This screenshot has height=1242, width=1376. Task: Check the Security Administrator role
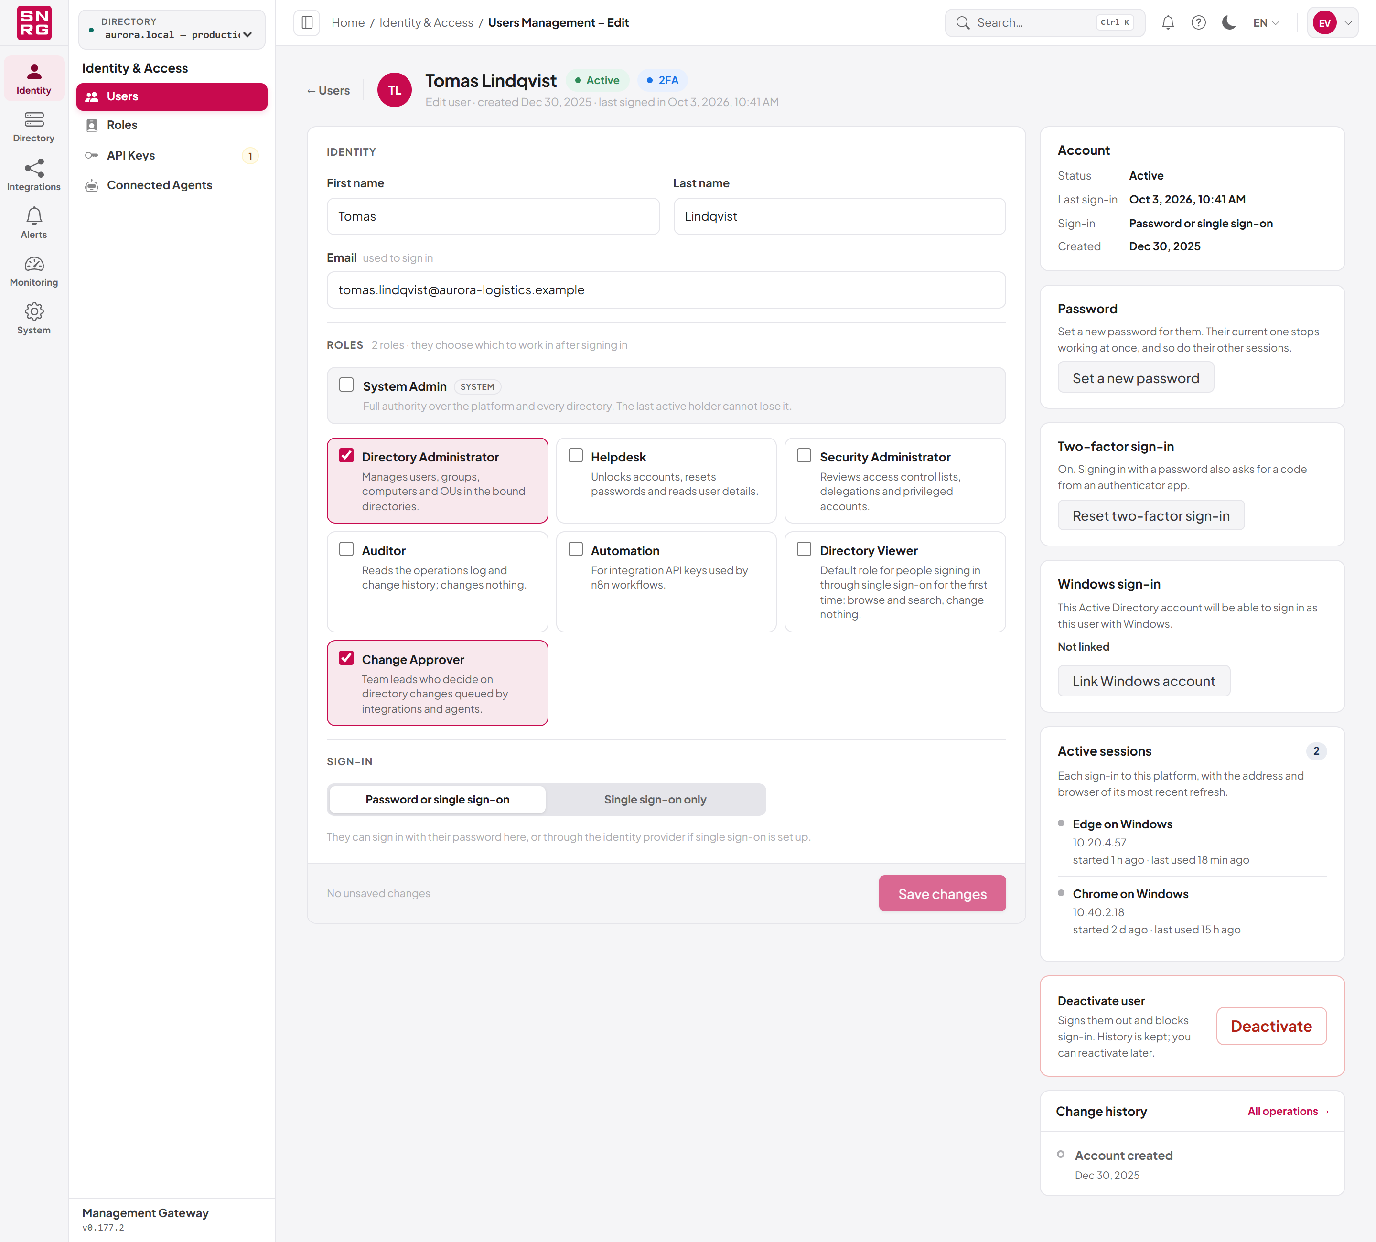coord(804,456)
